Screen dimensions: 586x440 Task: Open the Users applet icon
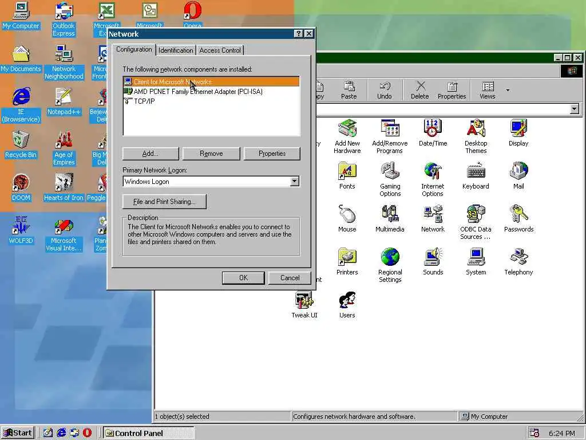(347, 305)
